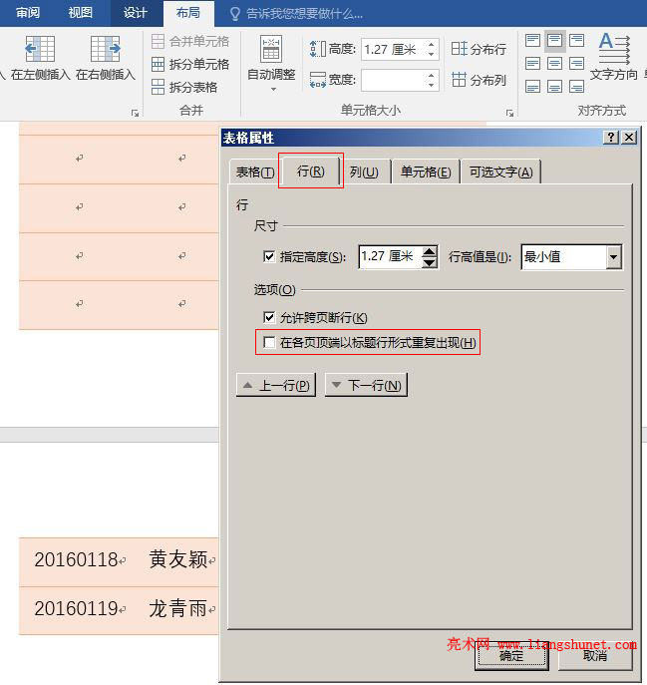Open the Alt Text (可选文字) tab
This screenshot has width=647, height=685.
501,172
